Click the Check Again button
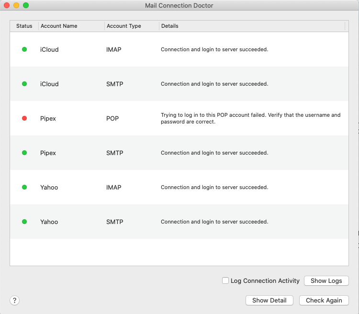 point(324,300)
